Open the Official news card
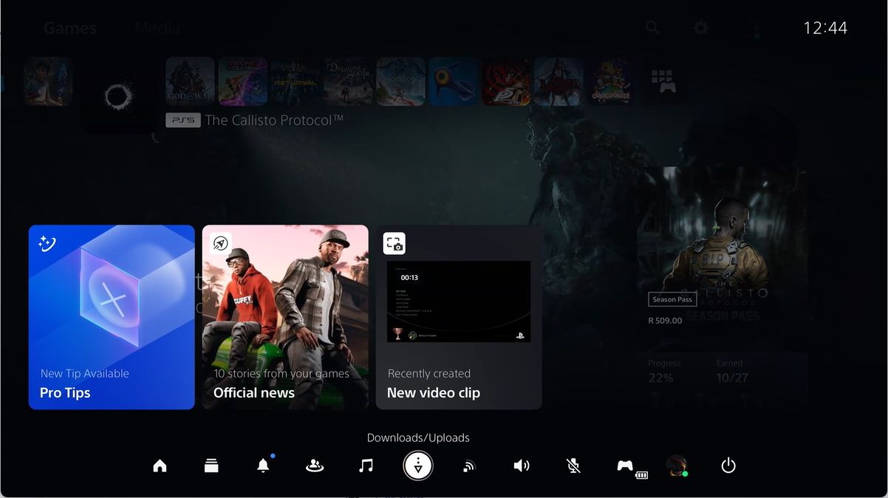This screenshot has height=498, width=888. 285,317
